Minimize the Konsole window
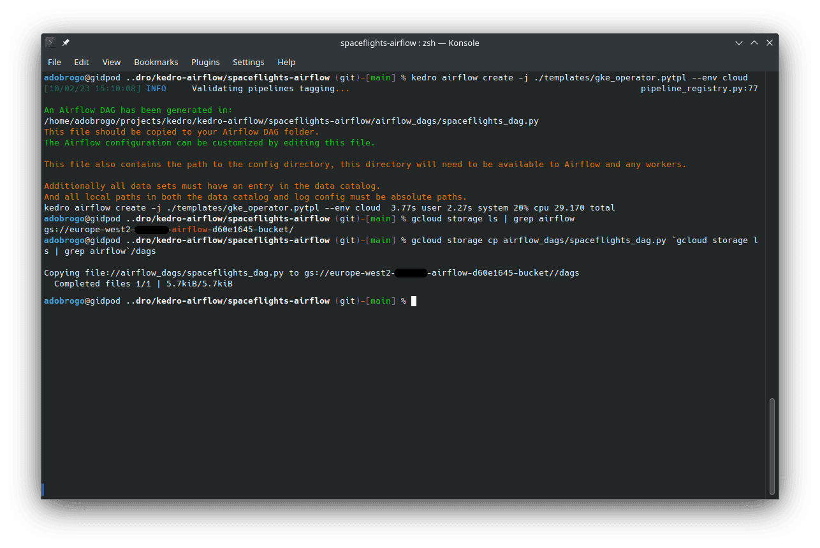The height and width of the screenshot is (548, 820). click(x=739, y=43)
